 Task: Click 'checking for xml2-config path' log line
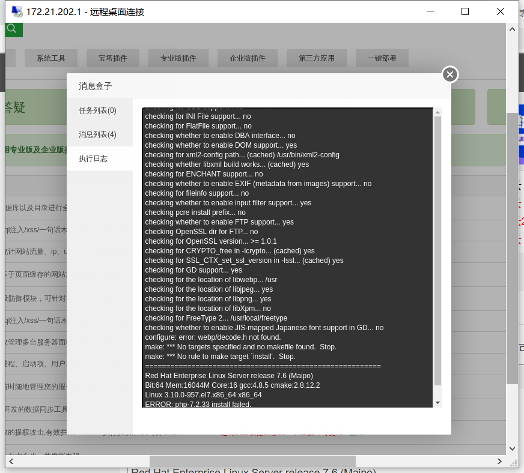click(x=242, y=154)
